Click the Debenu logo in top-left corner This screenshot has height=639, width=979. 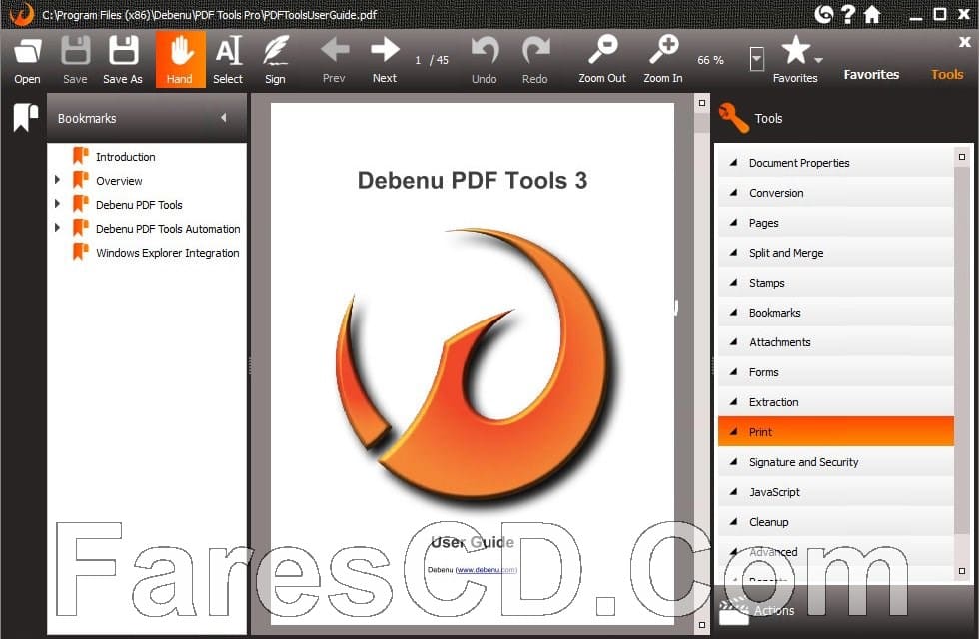(22, 14)
